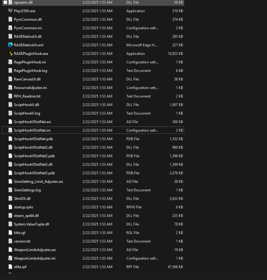Select the steam_api64.dll file name
Viewport: 267px width, 280px height.
tap(26, 216)
